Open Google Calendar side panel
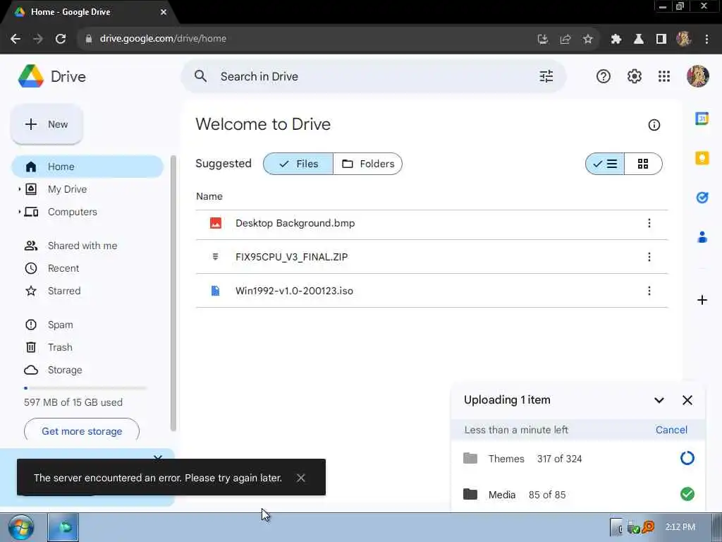722x542 pixels. coord(702,119)
